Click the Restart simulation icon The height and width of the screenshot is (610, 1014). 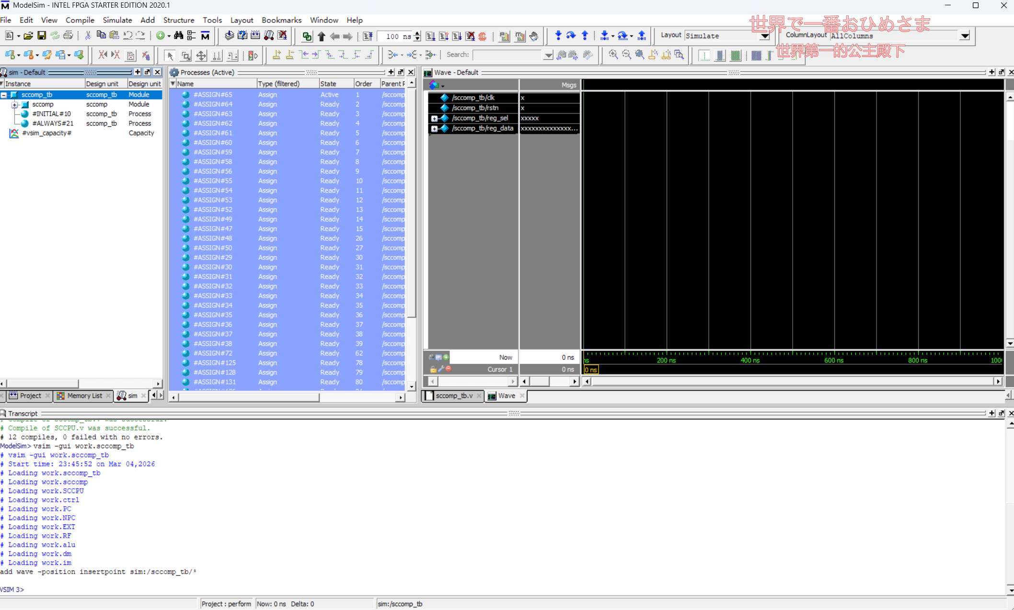pos(368,36)
